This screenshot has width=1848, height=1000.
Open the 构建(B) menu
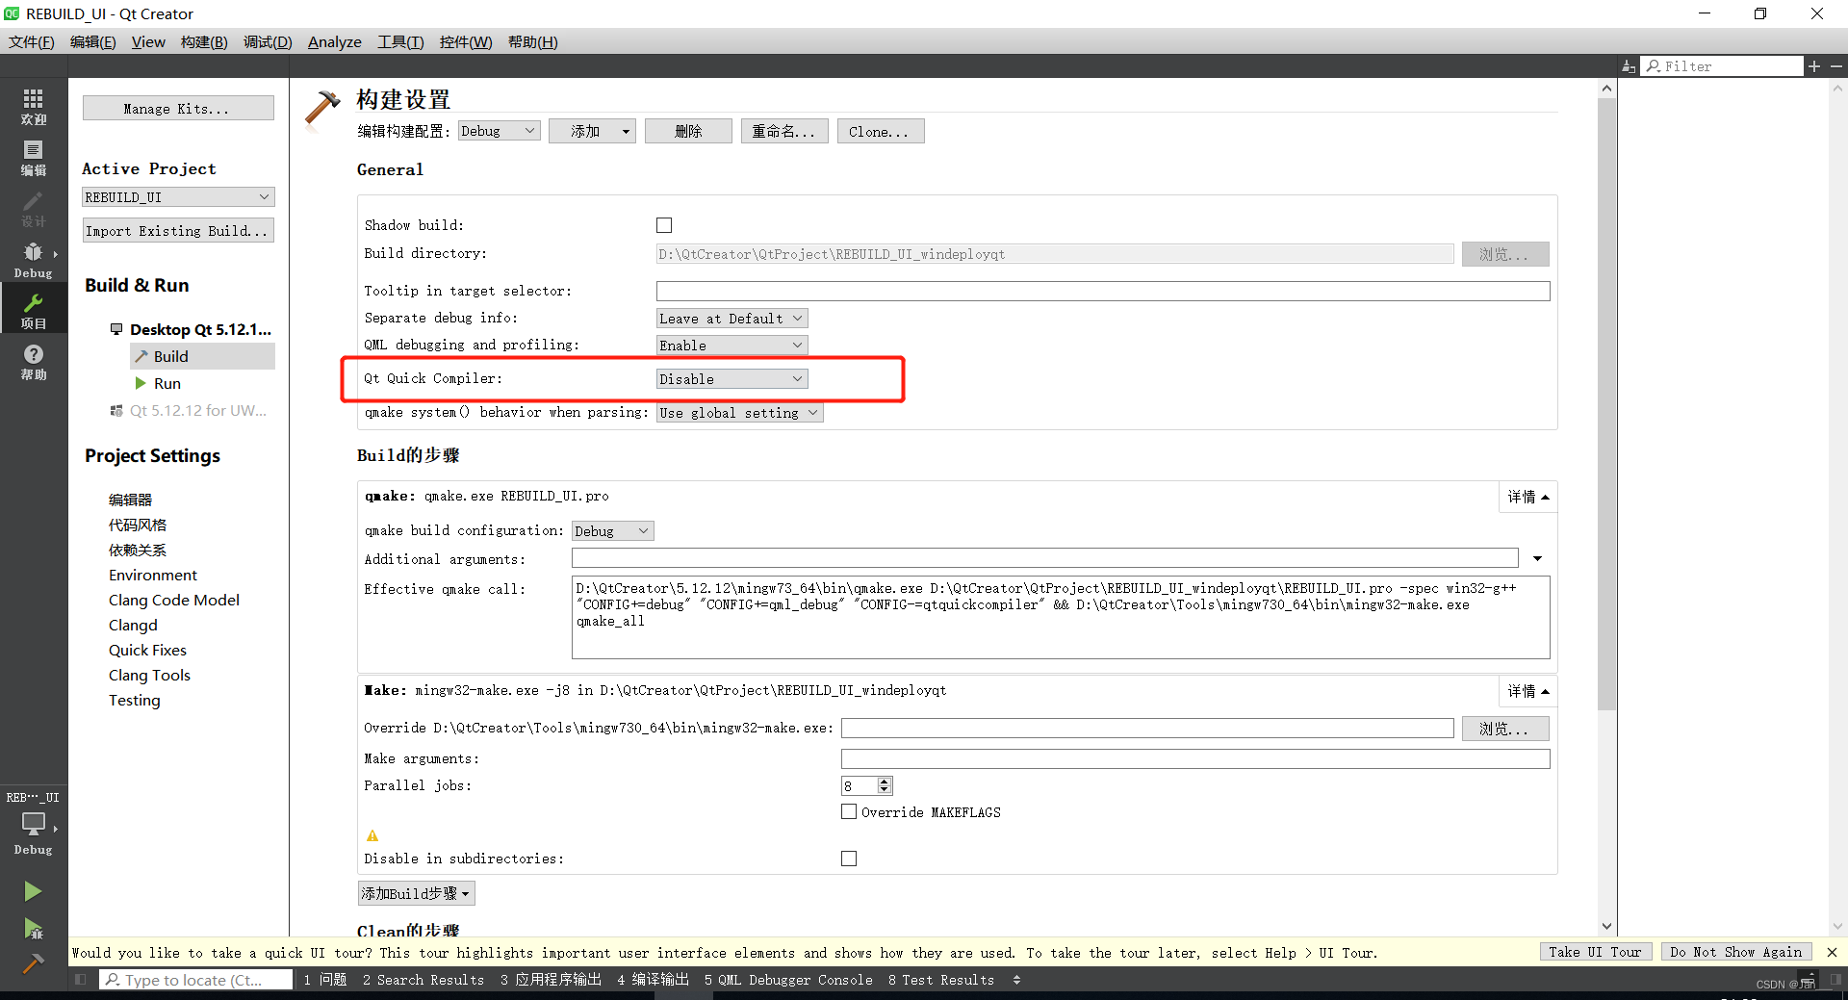[x=204, y=41]
